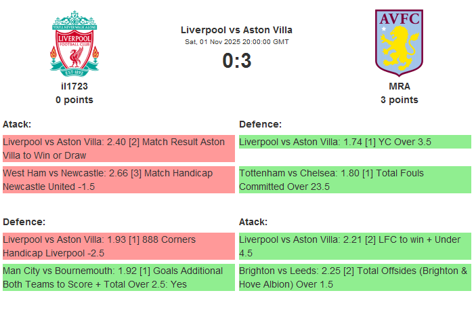Open the Newcastle United -1.5 handicap bet

(x=118, y=180)
